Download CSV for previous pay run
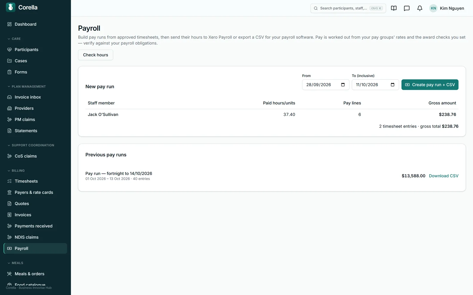This screenshot has height=295, width=473. (x=443, y=176)
